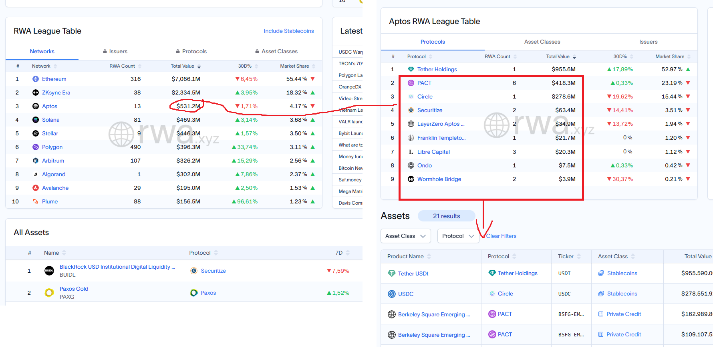This screenshot has width=713, height=354.
Task: Click the Polygon logo icon
Action: pos(36,147)
